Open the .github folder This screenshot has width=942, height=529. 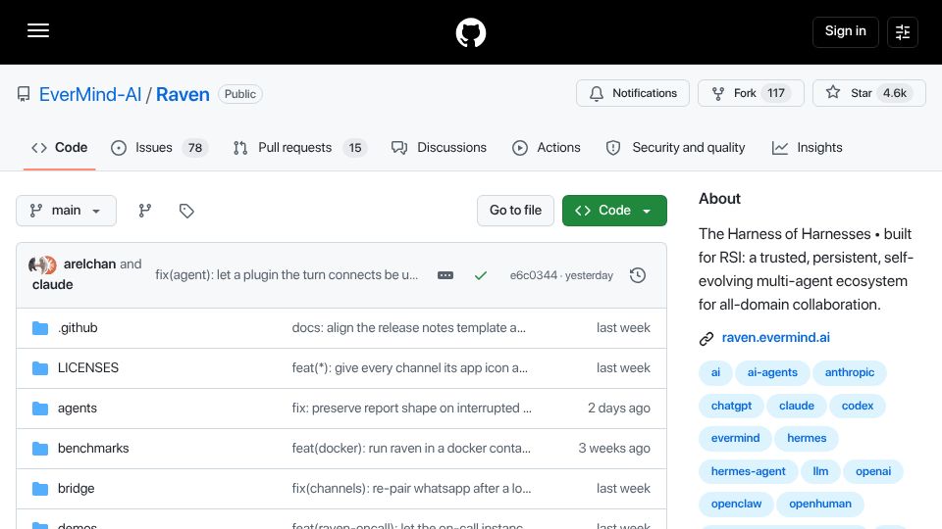[x=78, y=328]
